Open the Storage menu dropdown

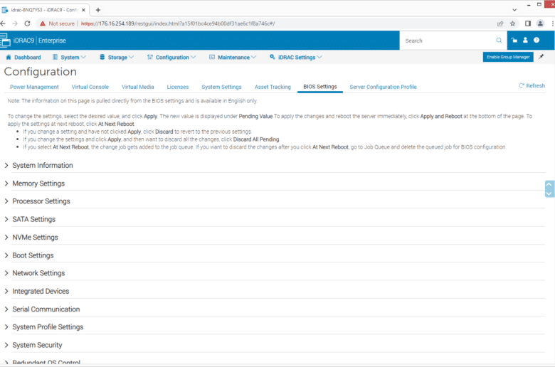coord(117,58)
